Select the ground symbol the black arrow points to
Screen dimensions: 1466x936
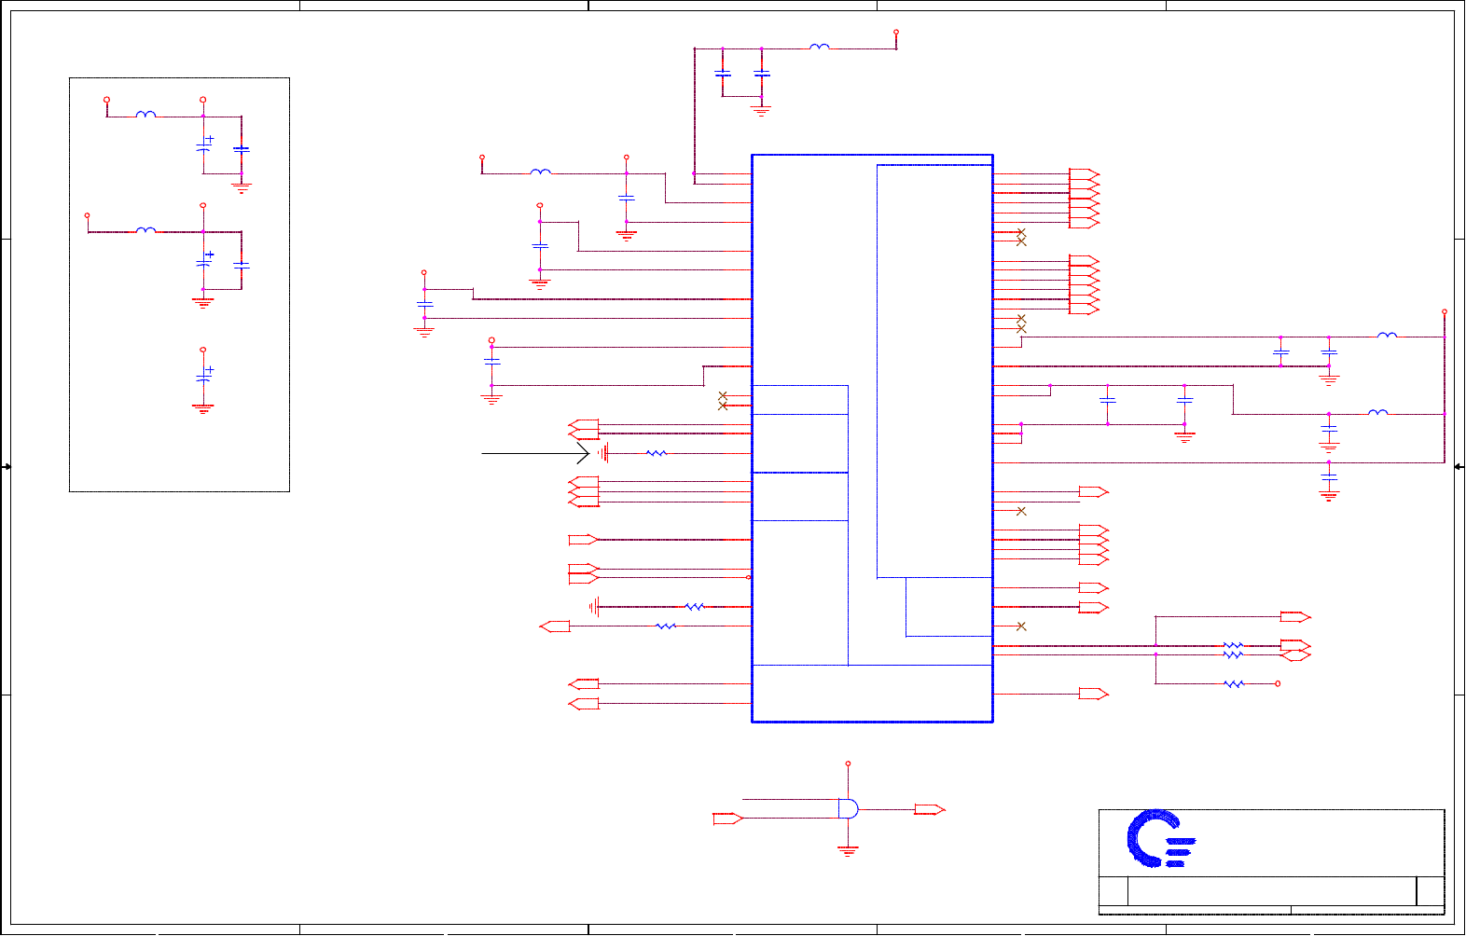[603, 453]
